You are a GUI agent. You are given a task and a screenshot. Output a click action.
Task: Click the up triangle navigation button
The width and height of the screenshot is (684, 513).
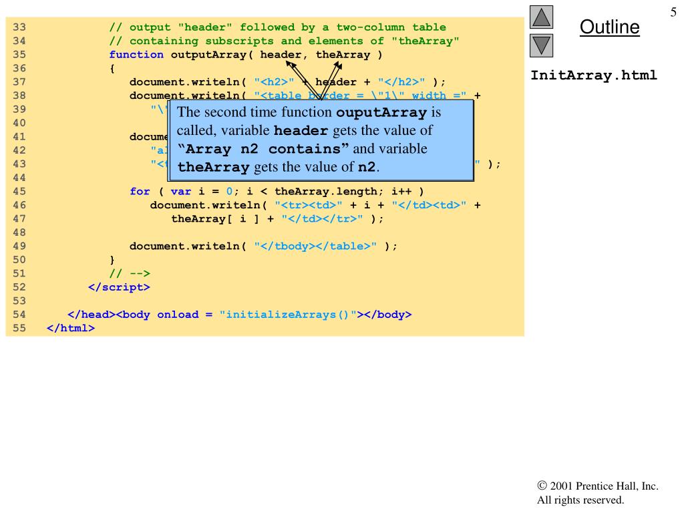[x=541, y=17]
